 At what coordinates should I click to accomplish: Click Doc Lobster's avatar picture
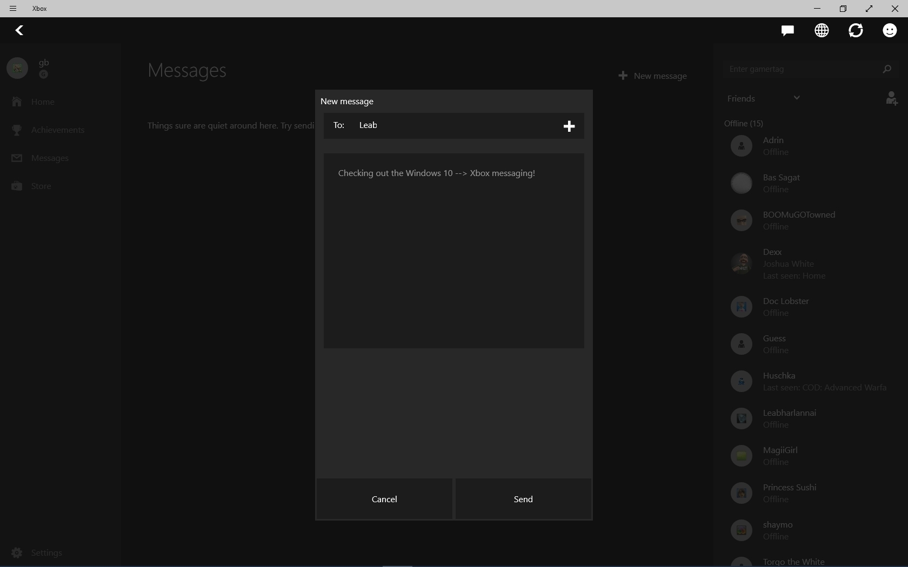[x=742, y=307]
